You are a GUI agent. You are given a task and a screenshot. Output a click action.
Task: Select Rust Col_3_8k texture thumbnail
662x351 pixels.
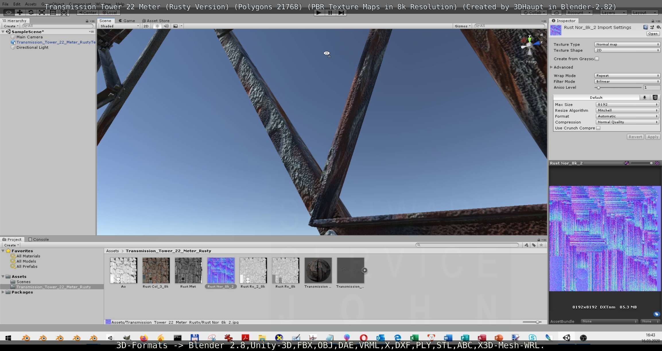(x=156, y=271)
